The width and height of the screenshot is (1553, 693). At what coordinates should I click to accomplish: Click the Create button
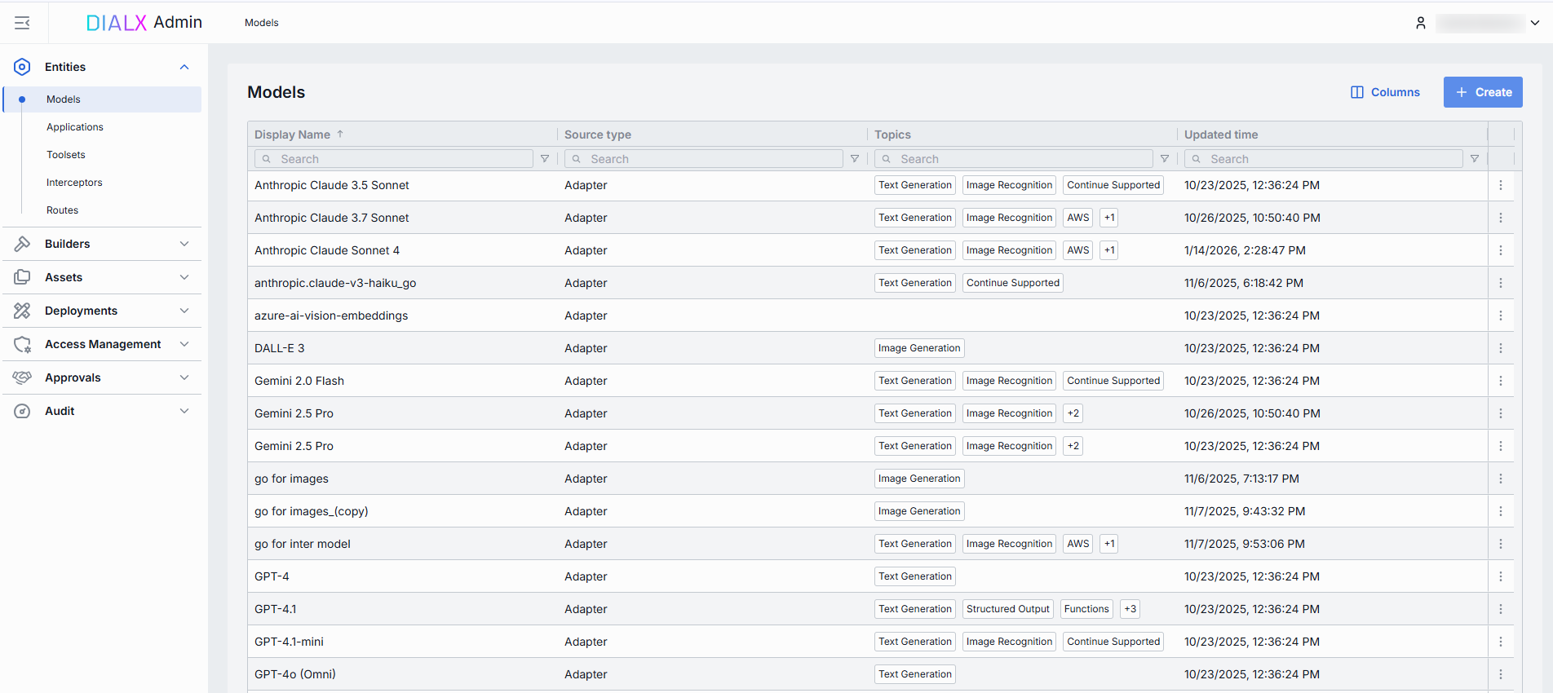tap(1482, 92)
